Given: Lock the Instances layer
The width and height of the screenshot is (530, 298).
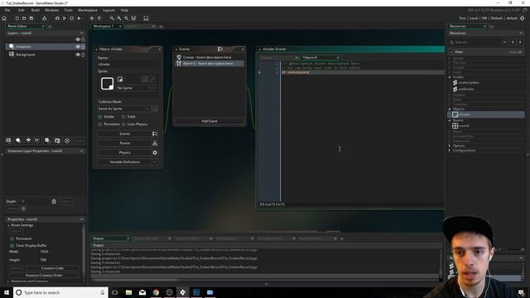Looking at the screenshot, I should click(x=83, y=46).
